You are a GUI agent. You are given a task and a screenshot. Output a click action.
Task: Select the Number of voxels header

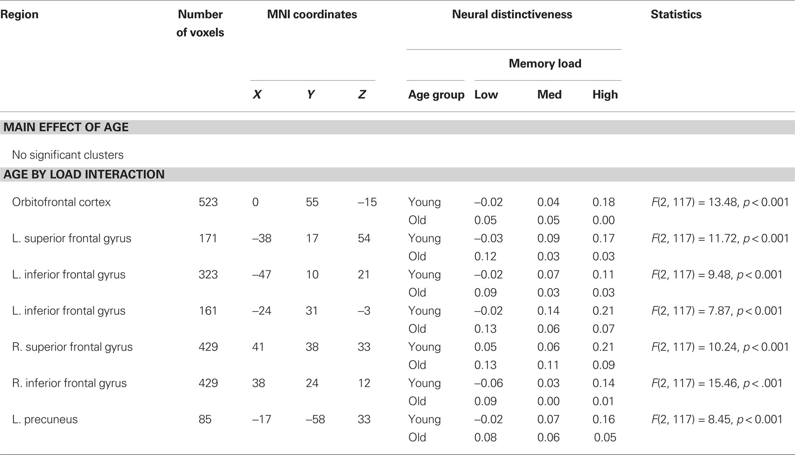point(200,24)
